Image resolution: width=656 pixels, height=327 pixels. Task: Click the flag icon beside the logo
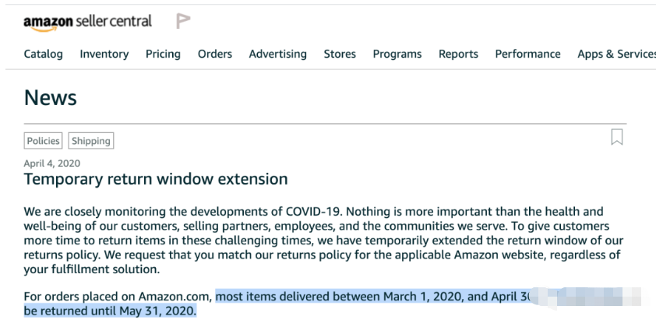pyautogui.click(x=183, y=21)
